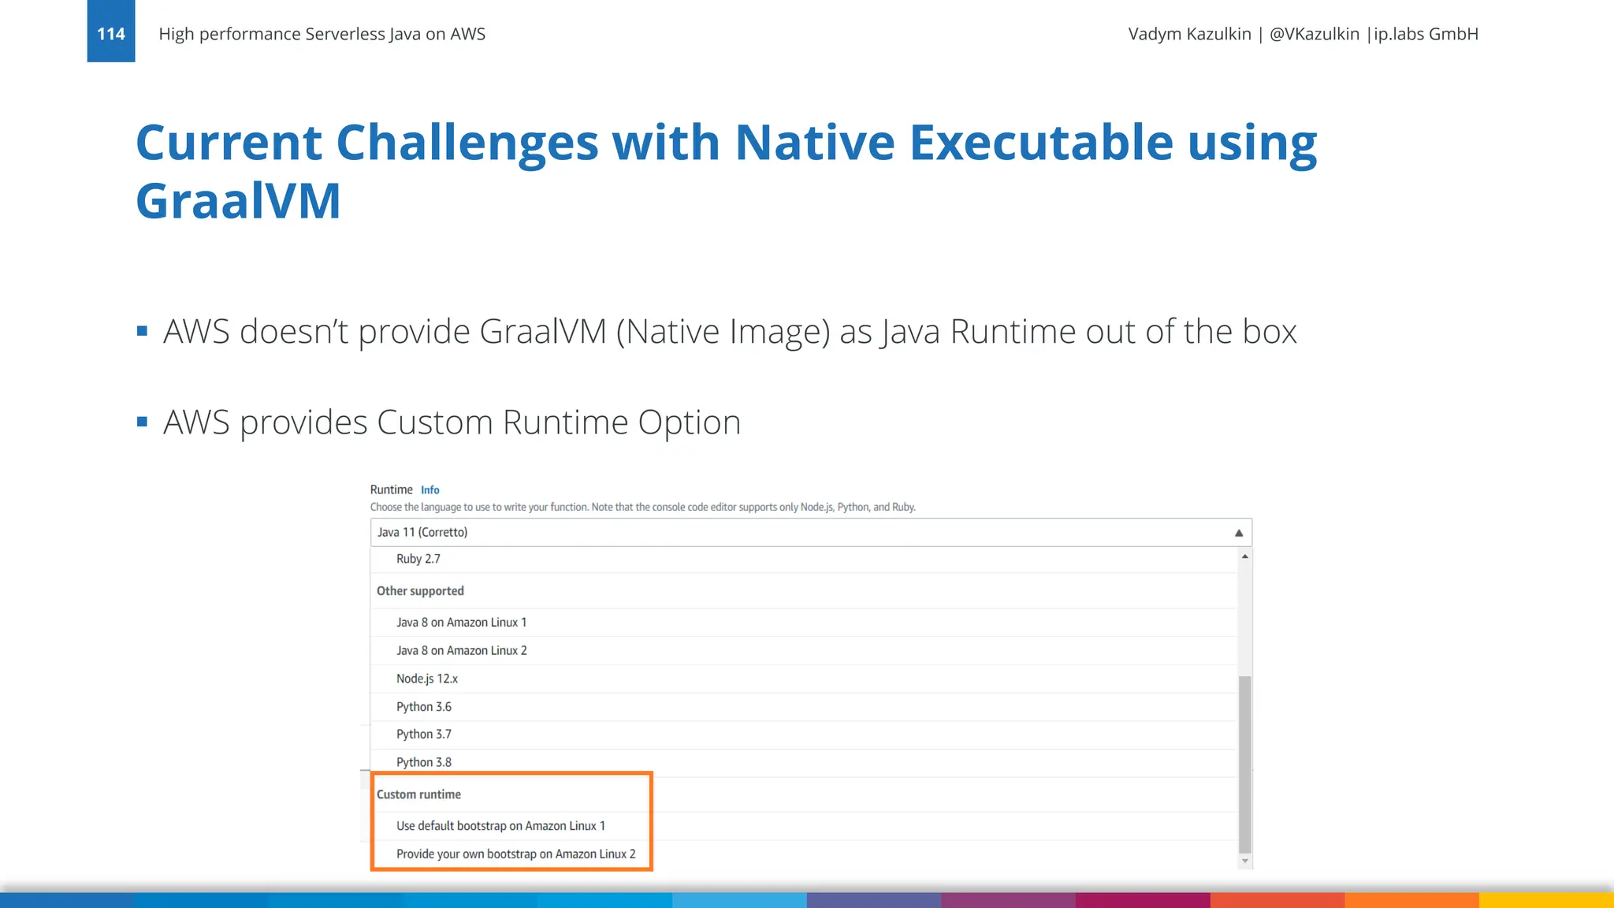Choose Java 8 on Amazon Linux 1
1614x908 pixels.
point(461,622)
